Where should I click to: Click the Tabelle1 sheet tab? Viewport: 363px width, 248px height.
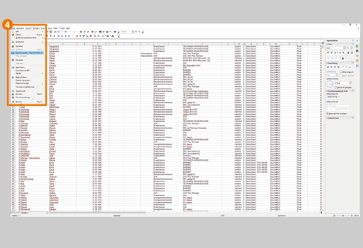point(24,213)
